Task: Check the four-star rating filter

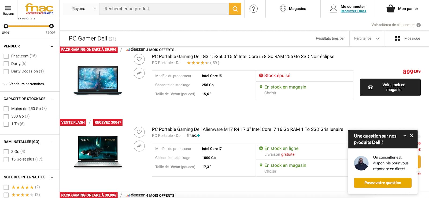Action: (x=6, y=195)
